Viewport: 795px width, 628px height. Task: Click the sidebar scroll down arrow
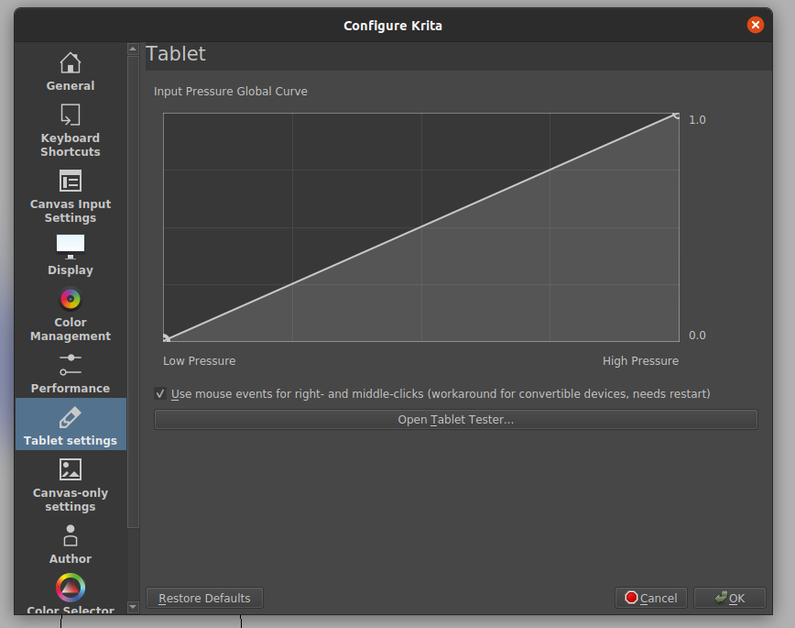pos(133,607)
